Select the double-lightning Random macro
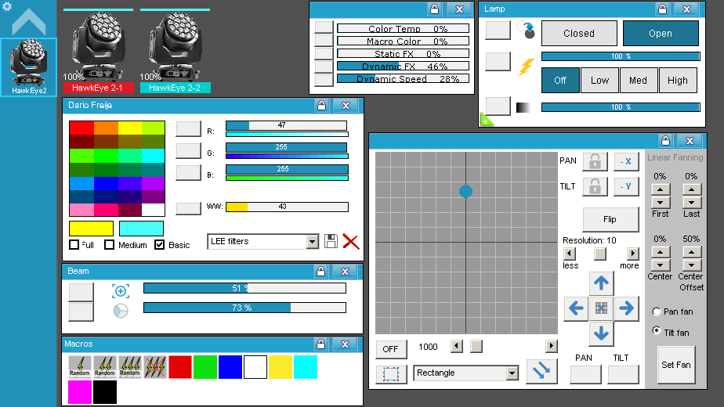The width and height of the screenshot is (724, 407). [105, 367]
